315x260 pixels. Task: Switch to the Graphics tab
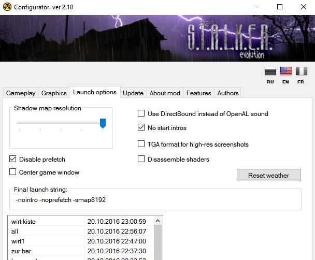coord(54,93)
